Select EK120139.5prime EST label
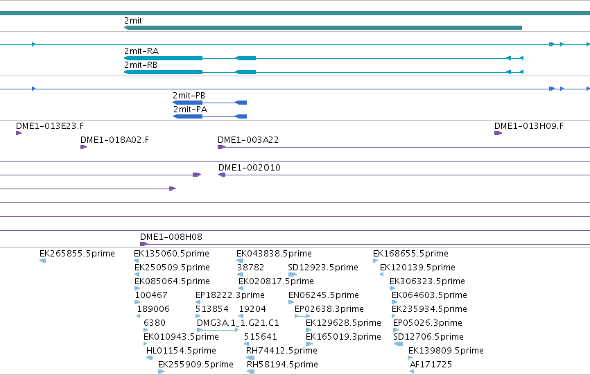 tap(417, 268)
